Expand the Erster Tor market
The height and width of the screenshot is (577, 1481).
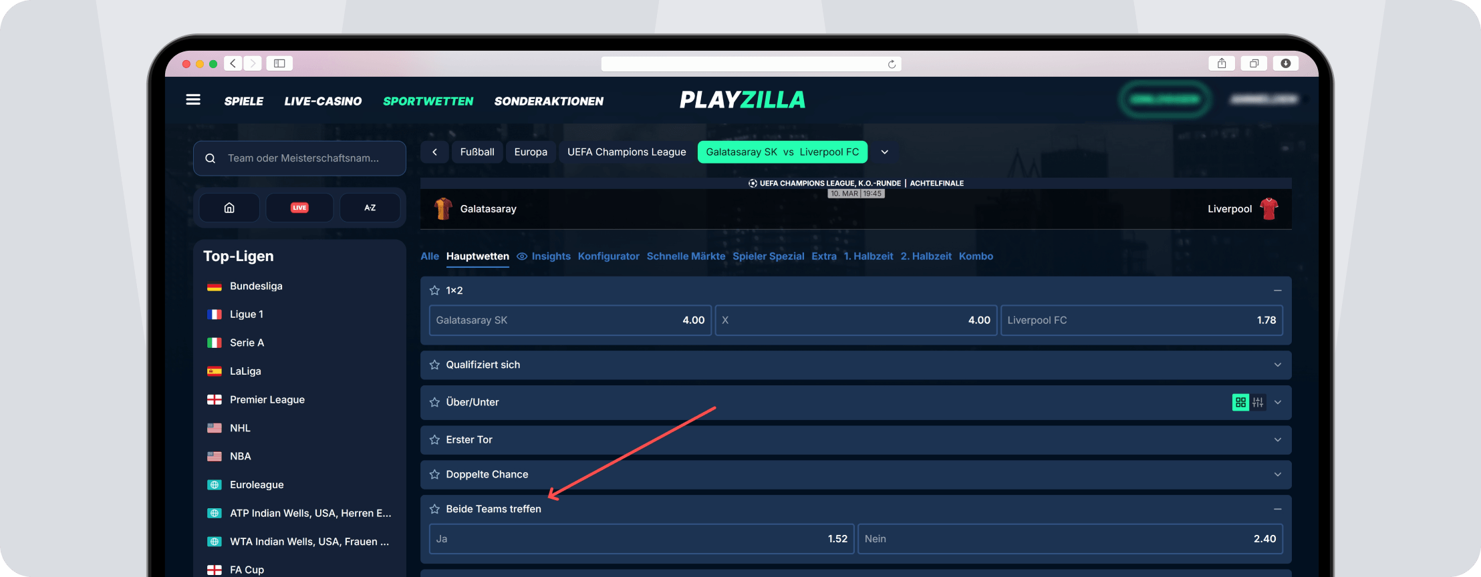pyautogui.click(x=1277, y=439)
